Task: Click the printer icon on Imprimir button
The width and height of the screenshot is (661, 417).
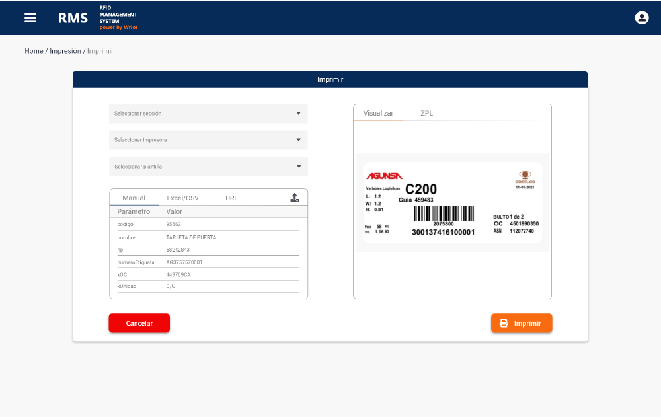Action: 505,323
